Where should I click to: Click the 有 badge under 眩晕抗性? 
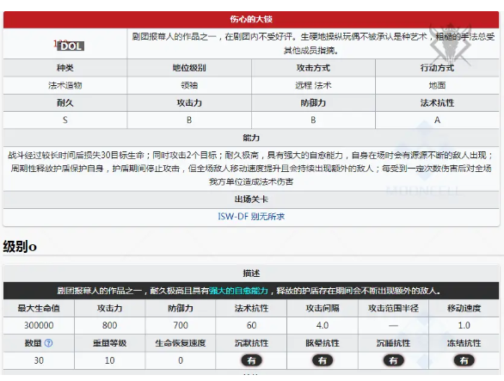[x=323, y=360]
